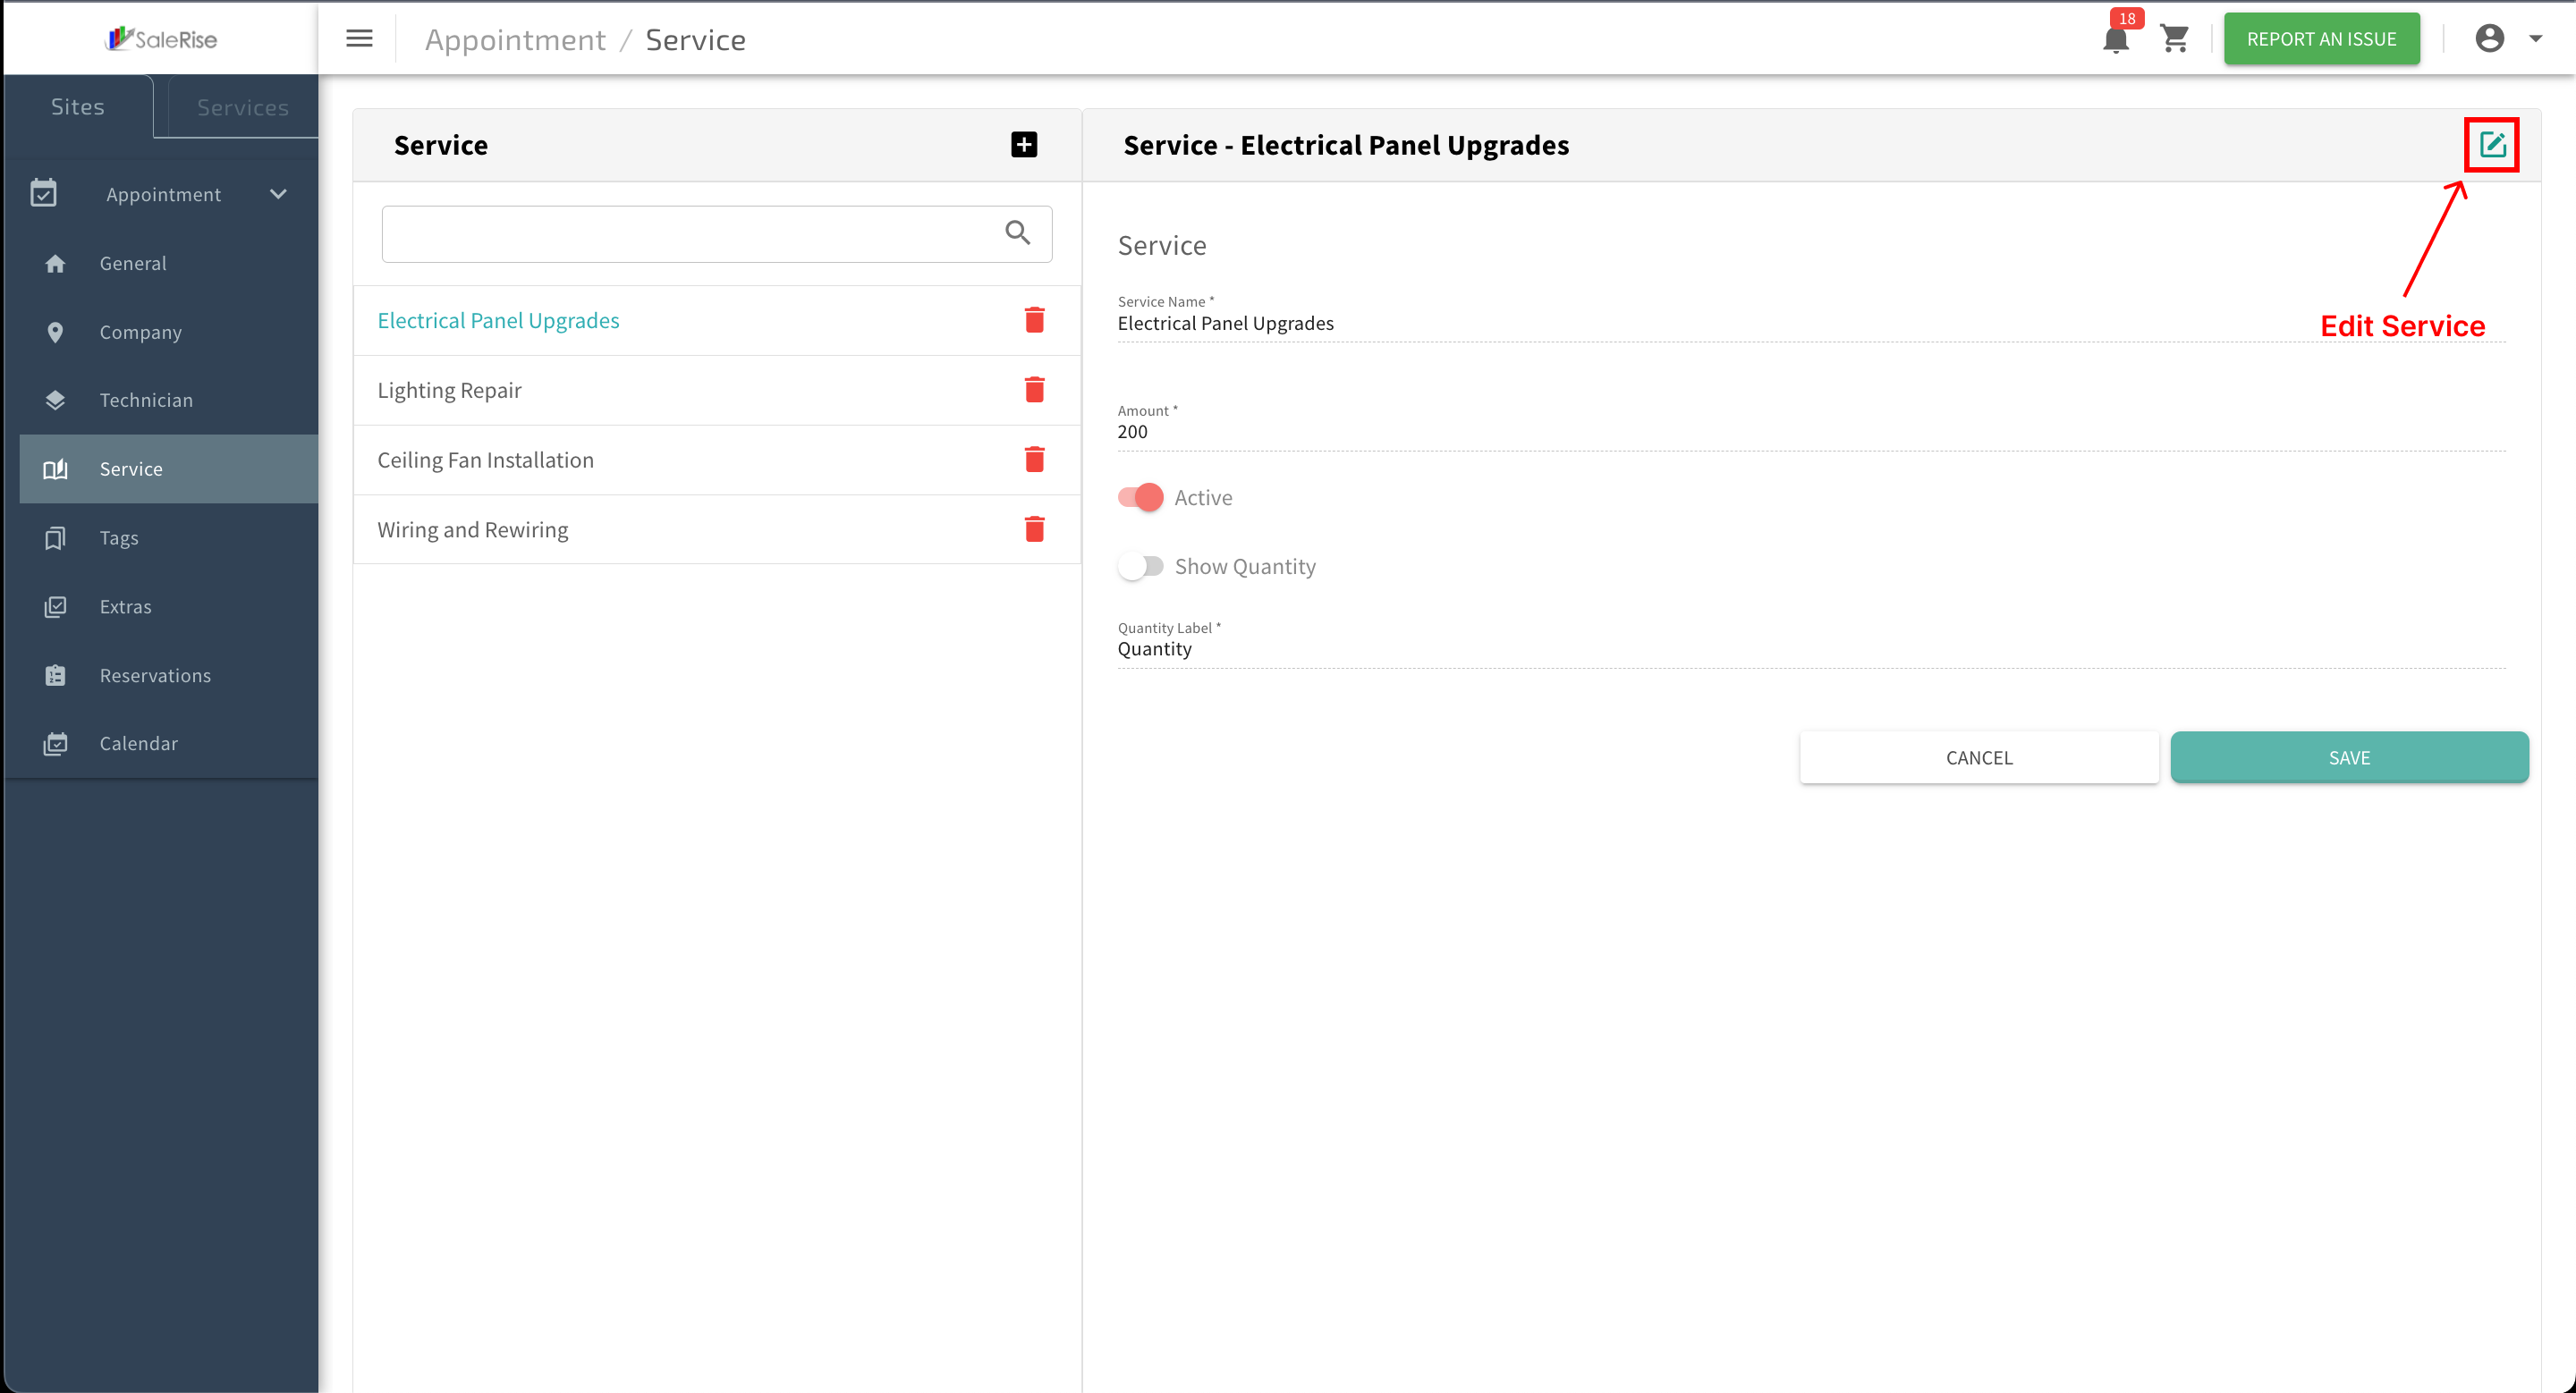Turn off the Active switch
Screen dimensions: 2576x1393
(x=1140, y=496)
